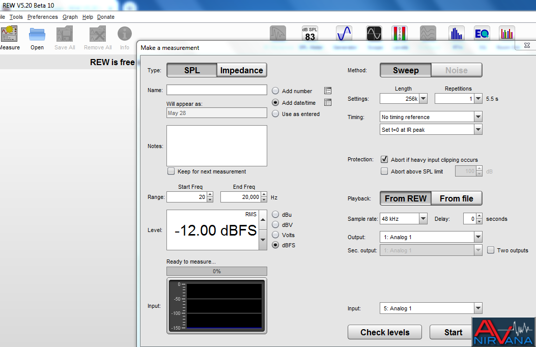Click the list icon beside Add date/time
Image resolution: width=536 pixels, height=347 pixels.
(x=328, y=102)
